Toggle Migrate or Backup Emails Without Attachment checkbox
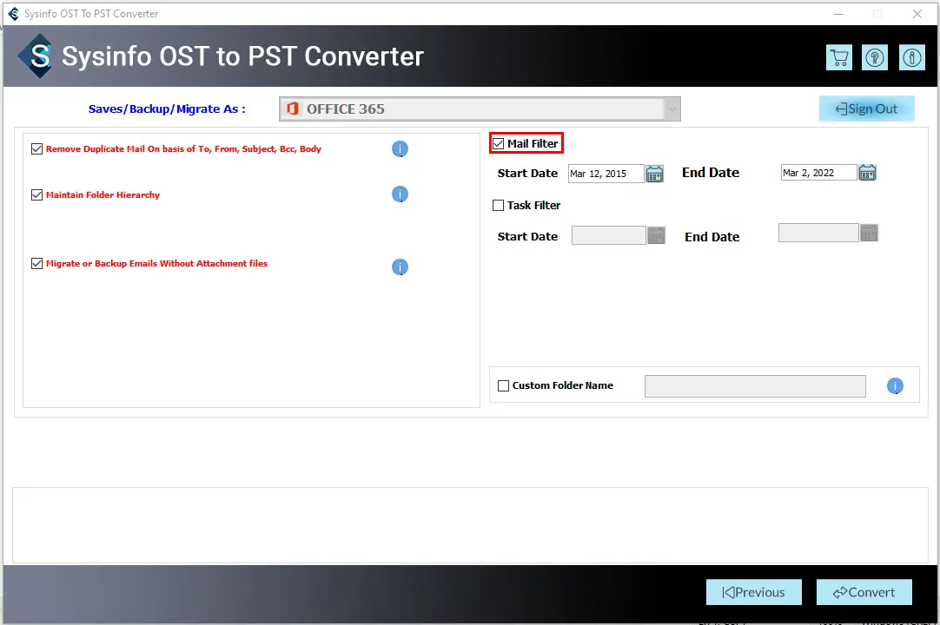940x625 pixels. coord(36,264)
